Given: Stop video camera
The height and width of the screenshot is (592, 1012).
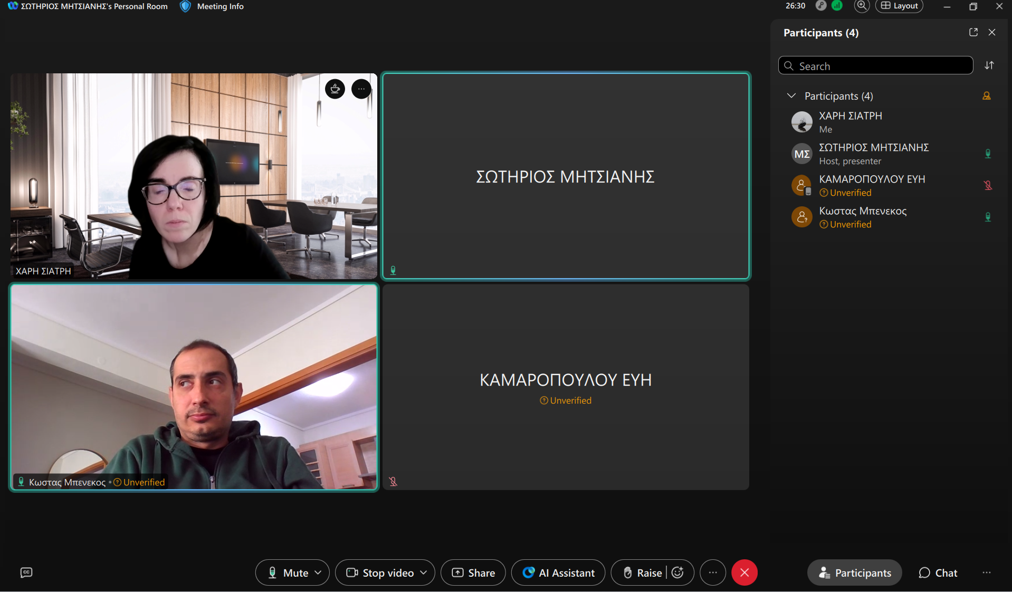Looking at the screenshot, I should [x=380, y=572].
